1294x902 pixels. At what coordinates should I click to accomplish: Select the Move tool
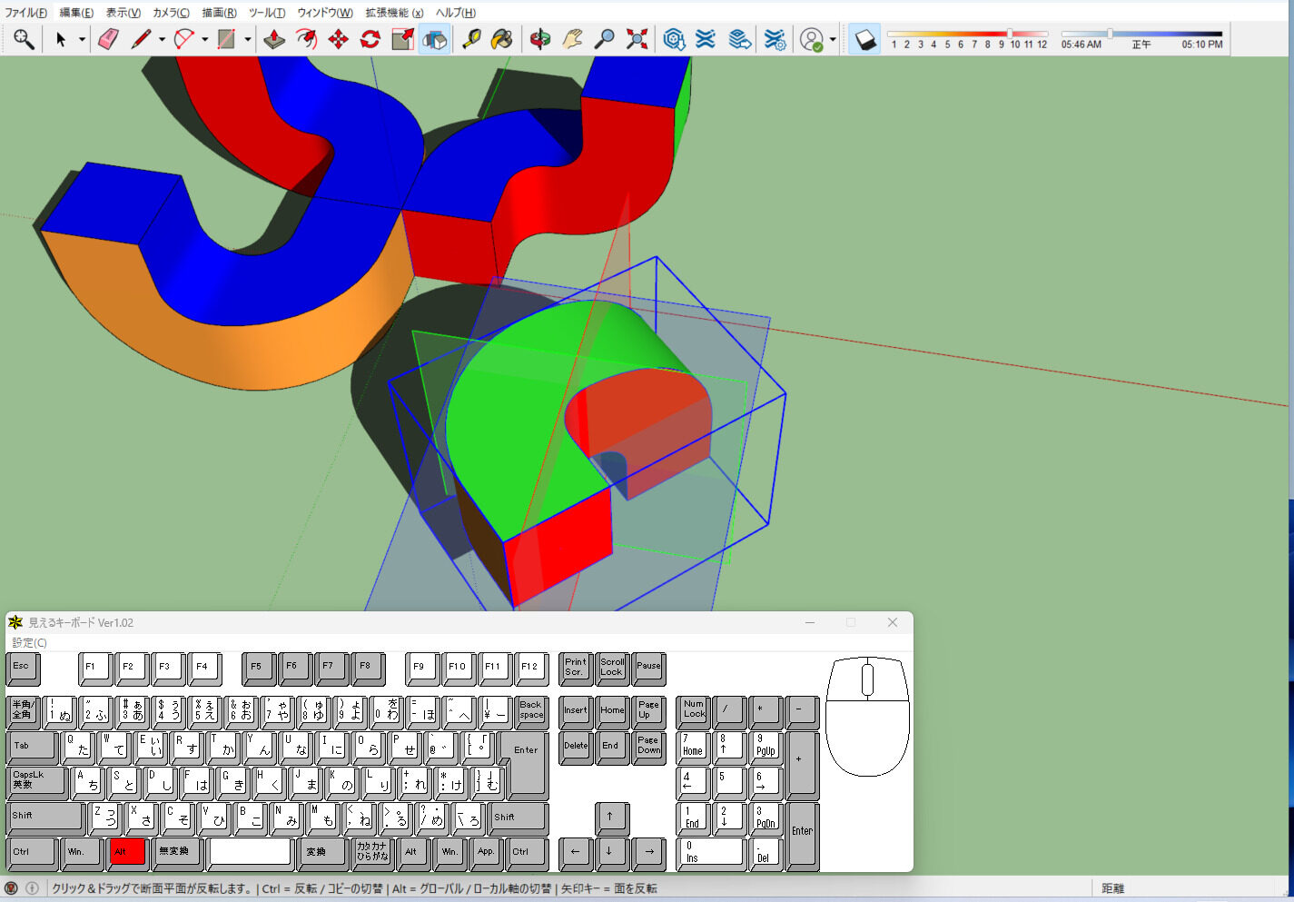coord(338,39)
